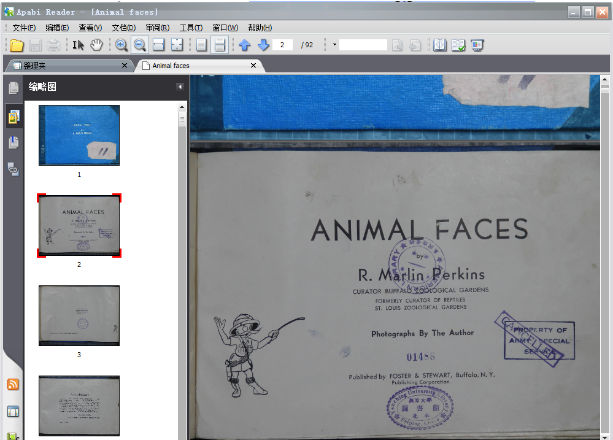Go to previous page arrow
The height and width of the screenshot is (440, 613).
point(245,45)
